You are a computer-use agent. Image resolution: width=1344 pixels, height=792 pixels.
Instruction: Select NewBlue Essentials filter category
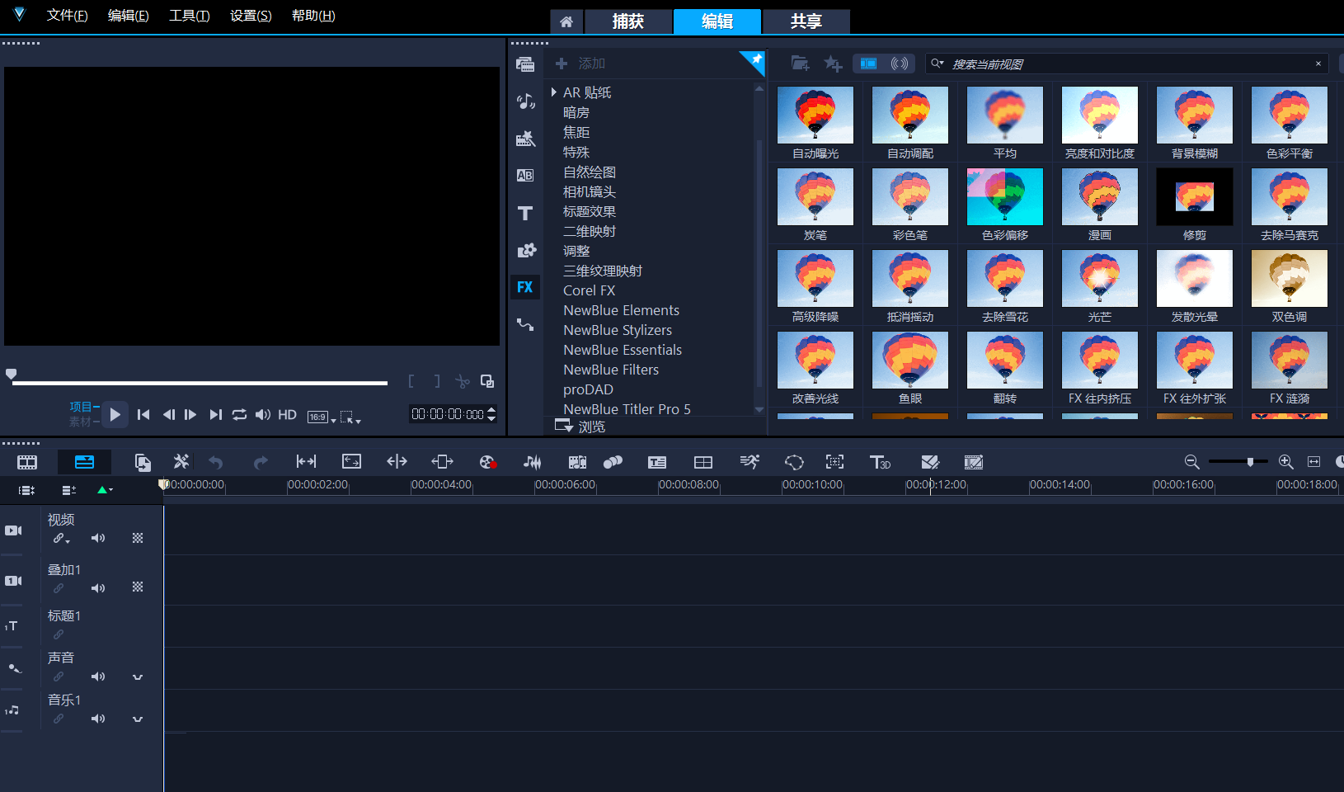(x=623, y=350)
